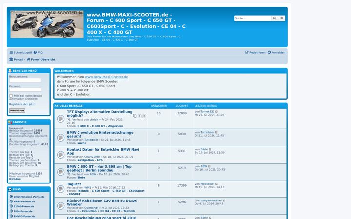Go to page 1 of TFT-Display topic
Screen dimensions: 351x219
140,116
